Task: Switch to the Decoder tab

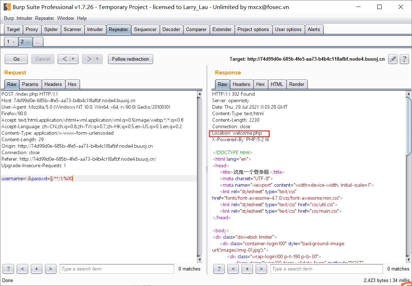Action: pyautogui.click(x=171, y=29)
